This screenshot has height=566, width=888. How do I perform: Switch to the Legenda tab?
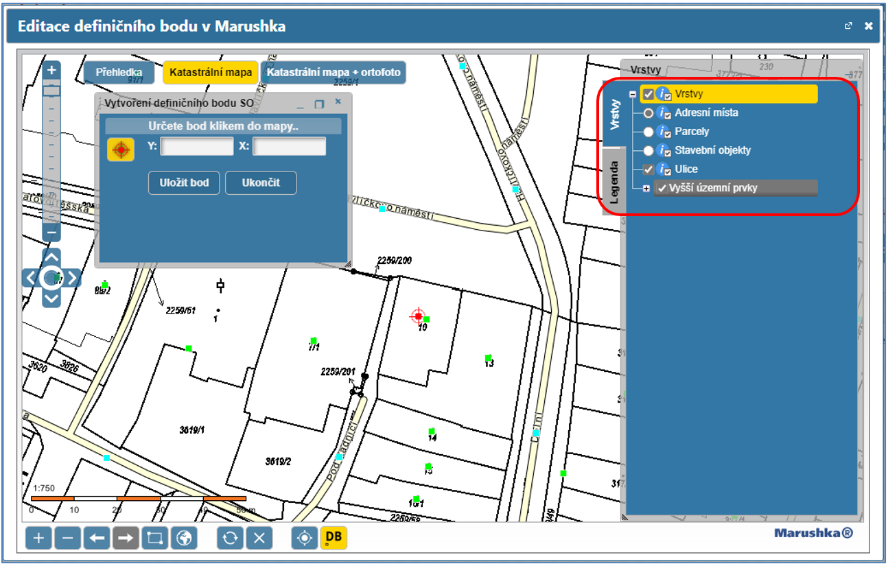[614, 182]
